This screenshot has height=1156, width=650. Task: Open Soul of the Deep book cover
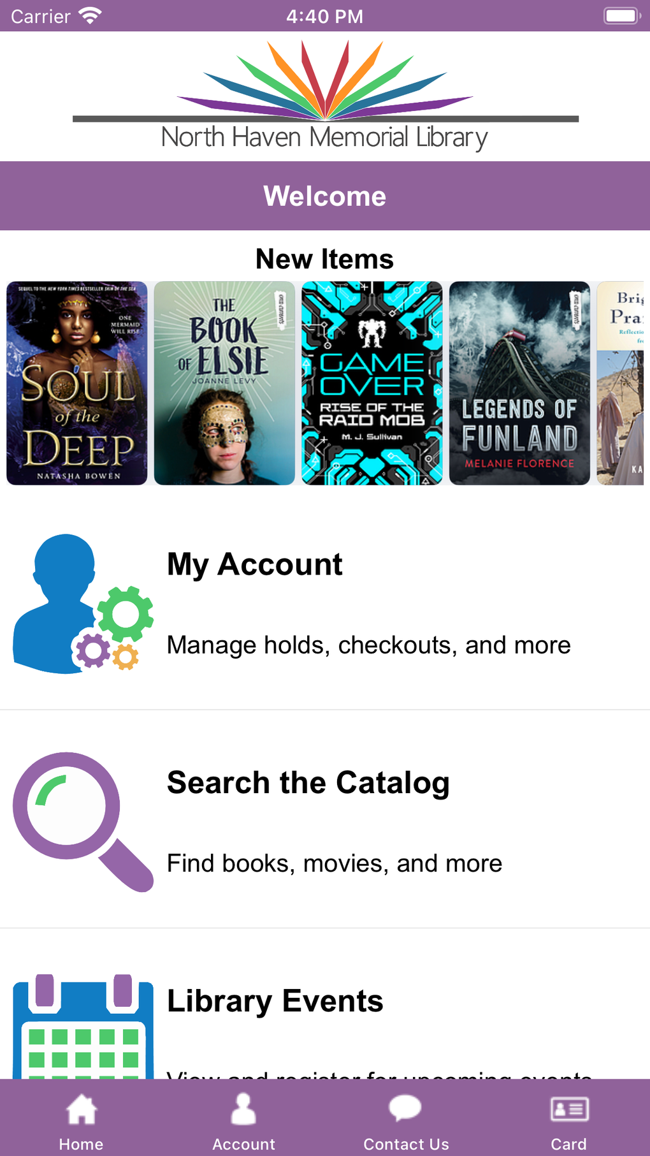coord(77,383)
